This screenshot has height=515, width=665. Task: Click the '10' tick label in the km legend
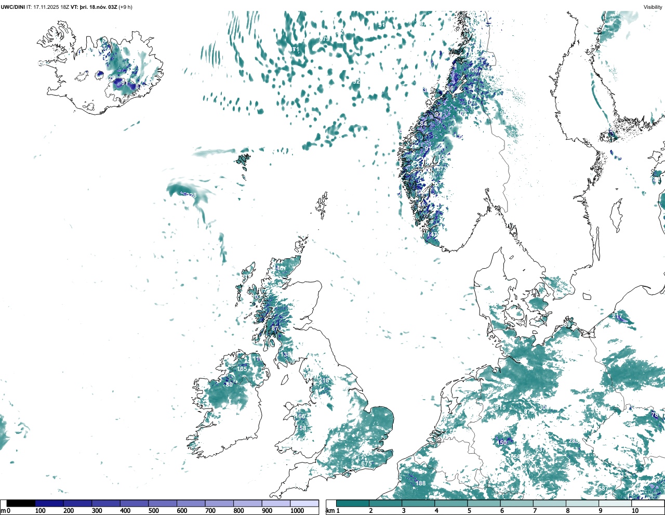coord(635,511)
